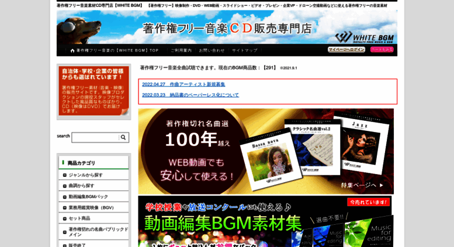Click the pink cart button

pyautogui.click(x=382, y=50)
